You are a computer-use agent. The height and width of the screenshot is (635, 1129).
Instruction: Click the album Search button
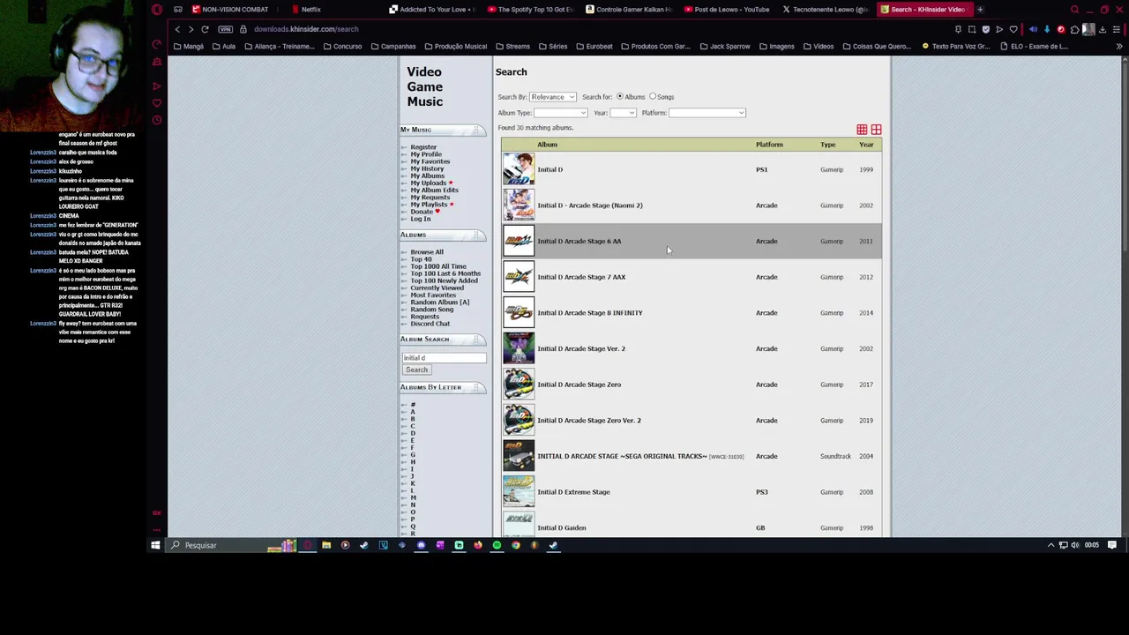point(416,370)
